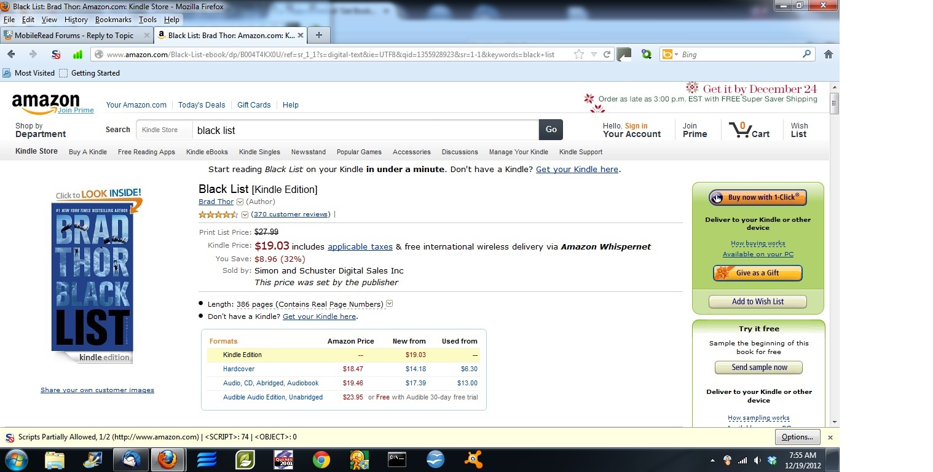Click the gray arrow add-on icon after the address bar
The image size is (933, 472).
624,55
